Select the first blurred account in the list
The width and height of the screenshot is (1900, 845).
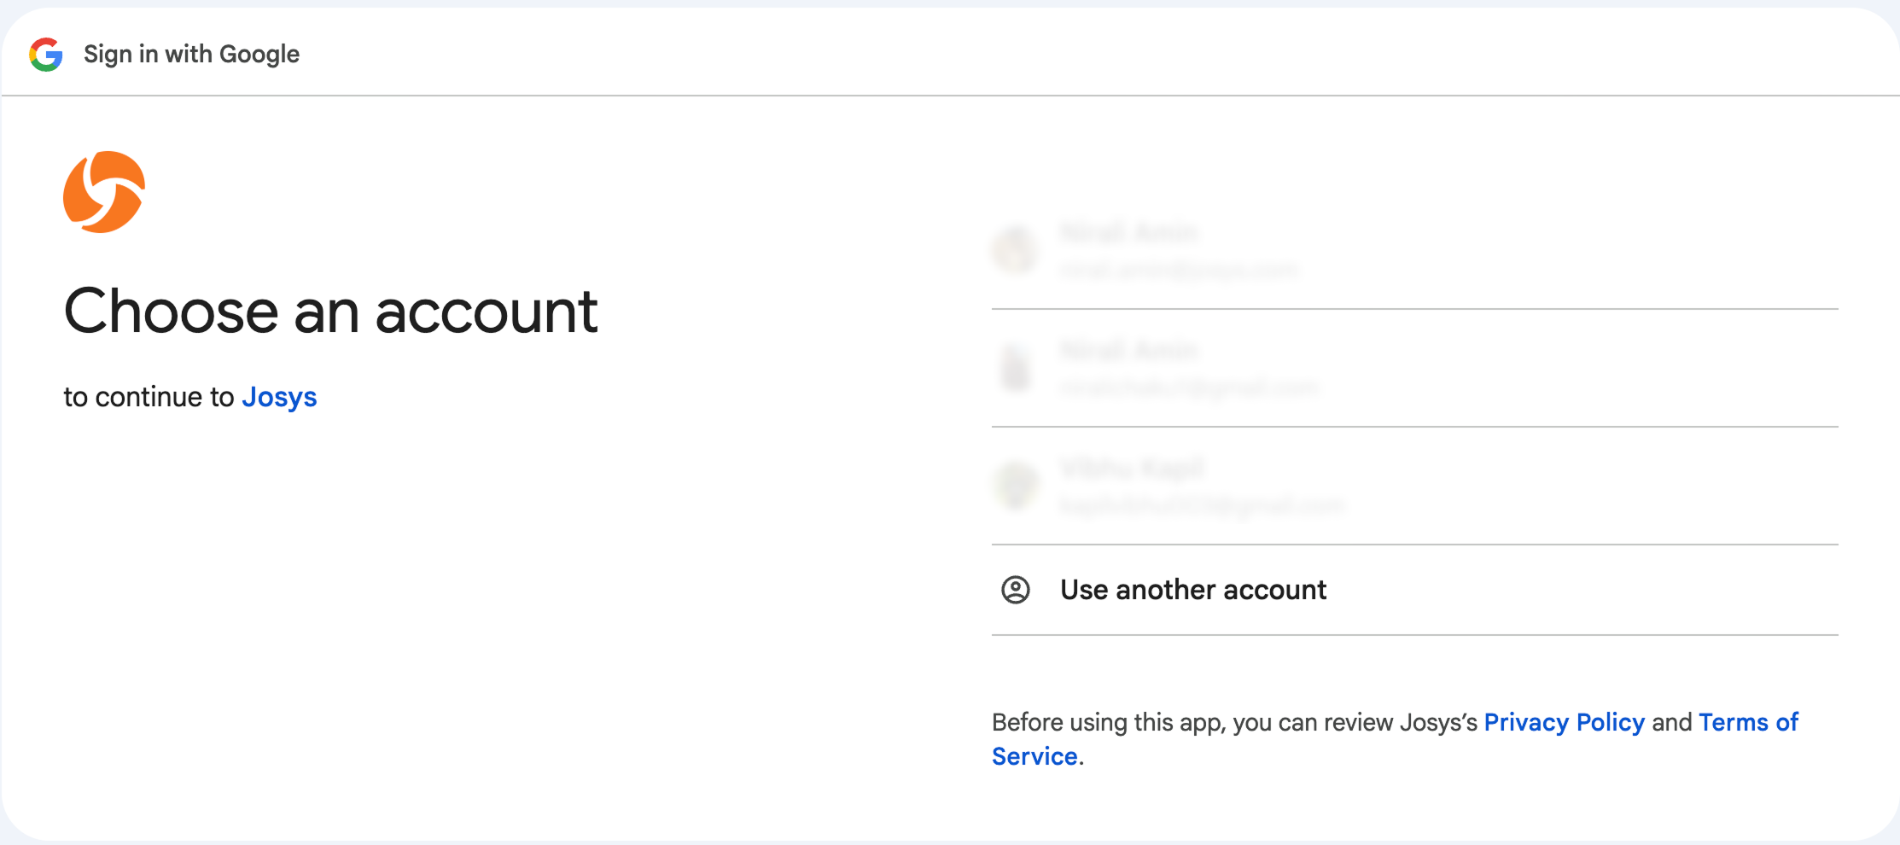point(1414,251)
